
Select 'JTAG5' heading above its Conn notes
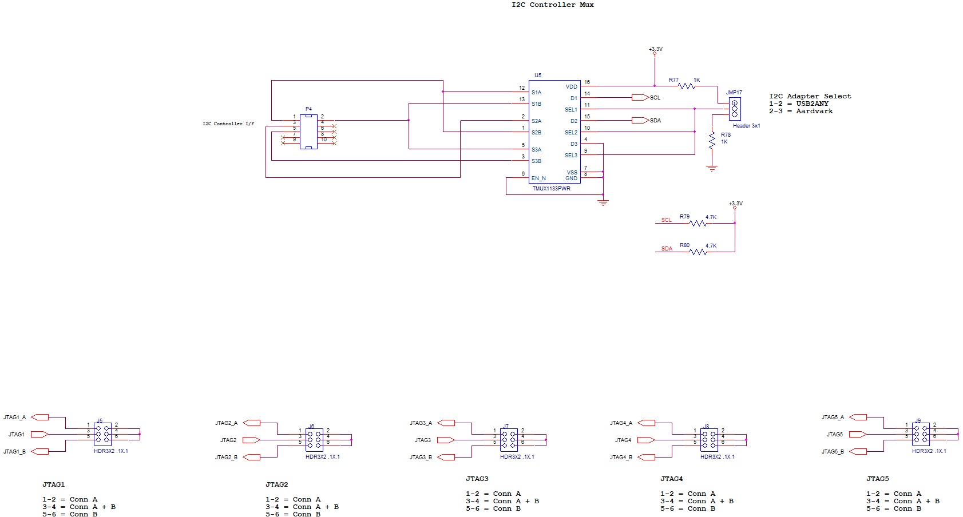click(878, 479)
